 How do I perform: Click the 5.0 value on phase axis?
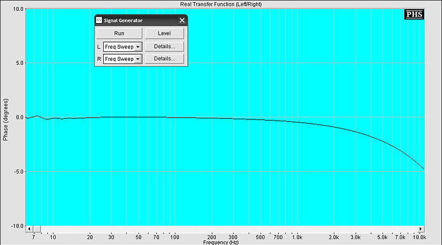(x=19, y=63)
